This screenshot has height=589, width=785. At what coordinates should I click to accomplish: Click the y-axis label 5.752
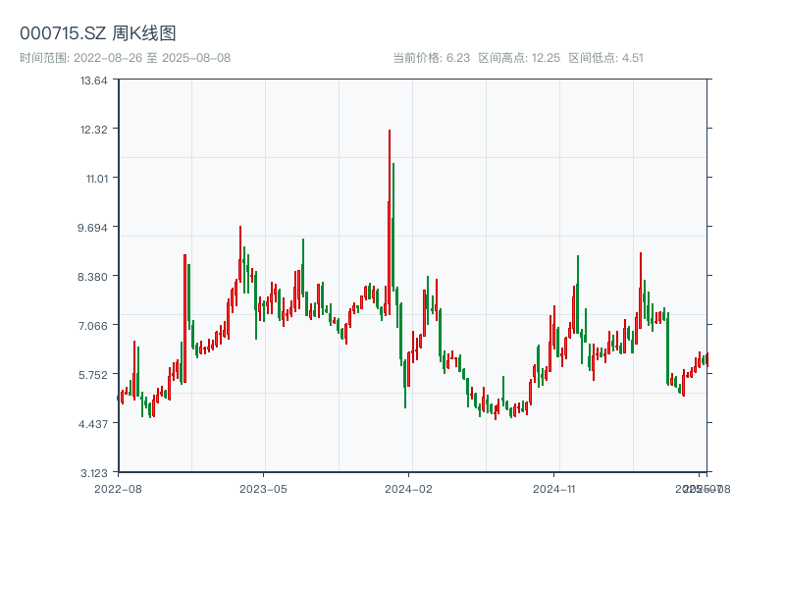pos(92,375)
